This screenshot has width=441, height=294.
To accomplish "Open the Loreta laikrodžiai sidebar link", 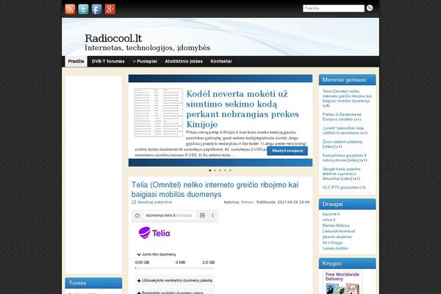I will point(343,130).
